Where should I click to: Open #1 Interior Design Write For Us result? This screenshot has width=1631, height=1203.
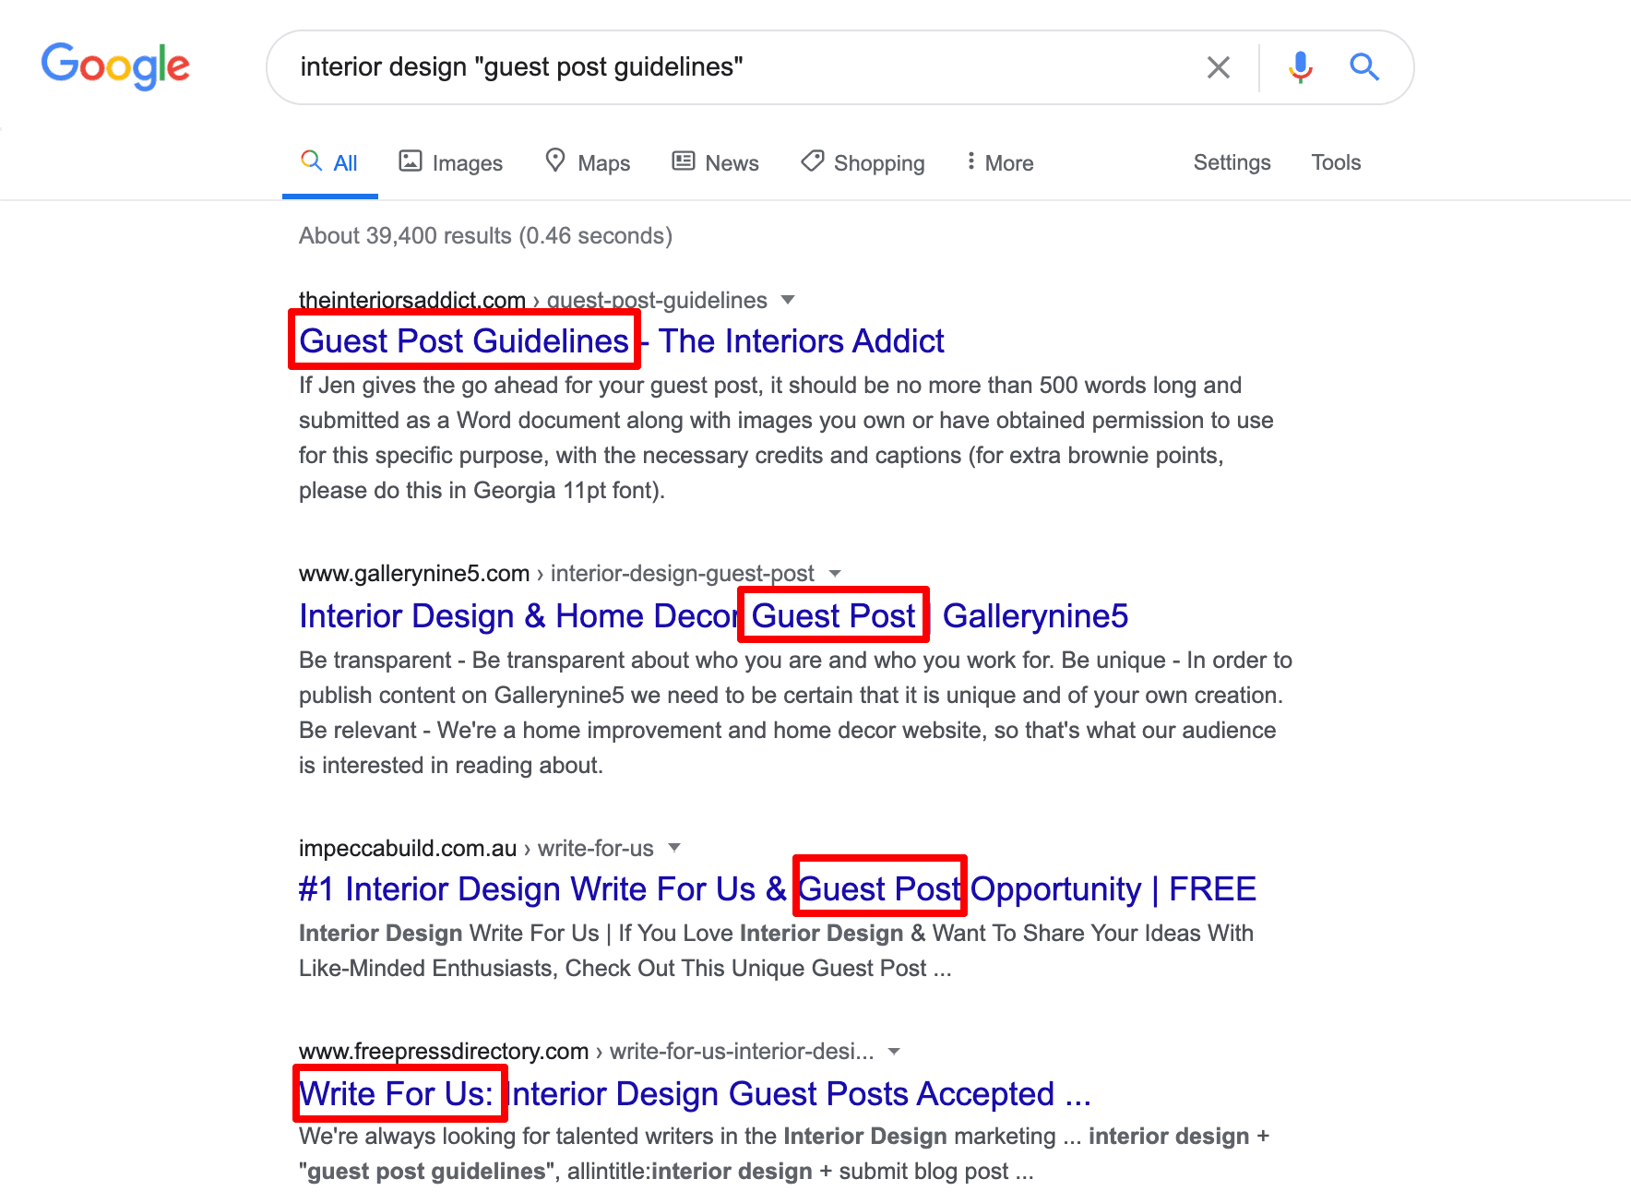[x=777, y=889]
